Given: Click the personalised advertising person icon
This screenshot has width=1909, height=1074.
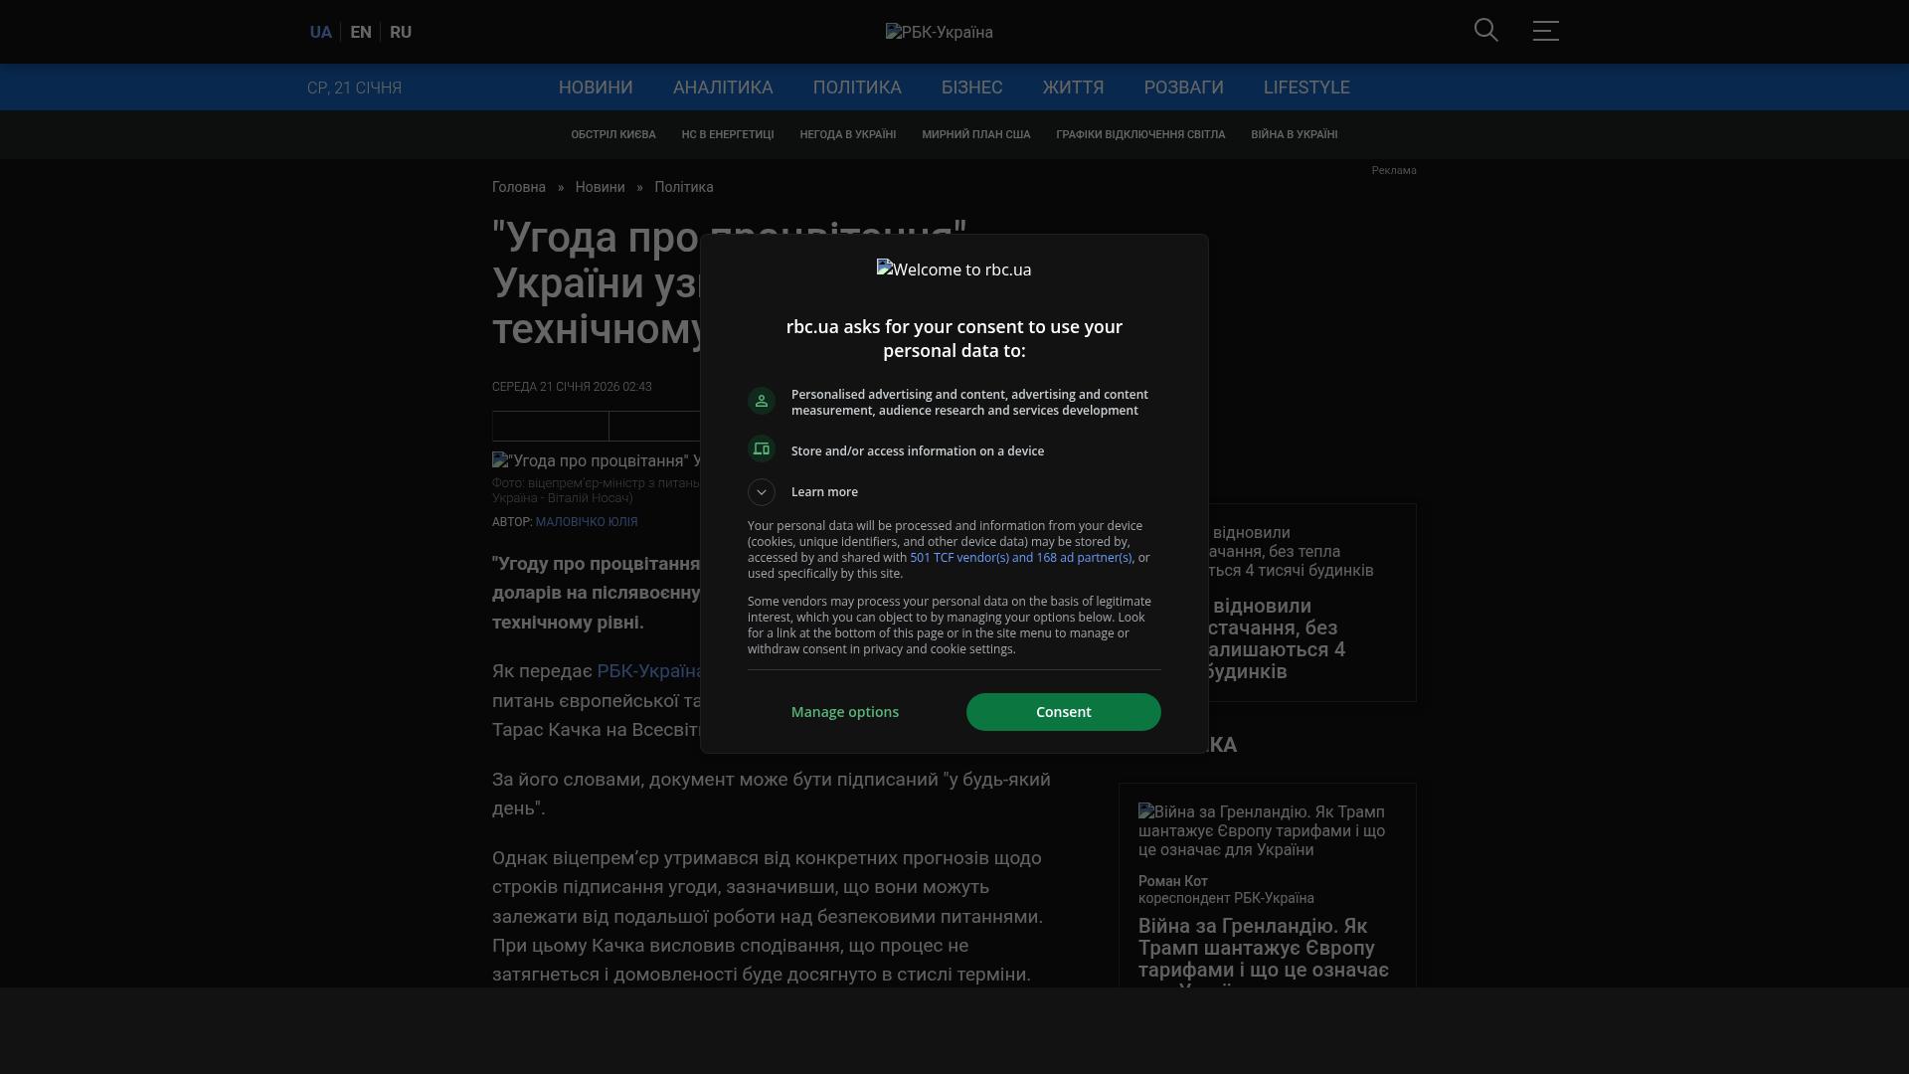Looking at the screenshot, I should (762, 401).
